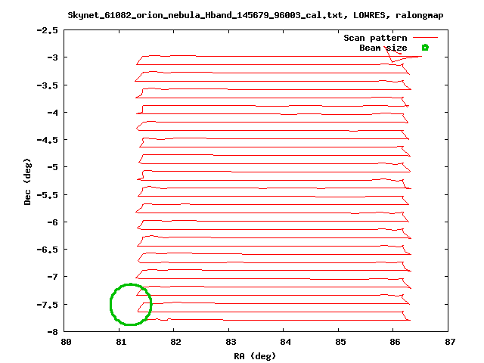
Task: Click the x-axis tick label 81
Action: pyautogui.click(x=121, y=342)
